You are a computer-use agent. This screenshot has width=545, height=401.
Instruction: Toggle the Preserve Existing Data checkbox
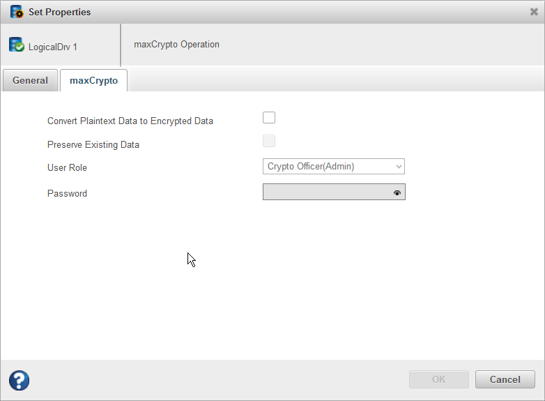(x=269, y=142)
